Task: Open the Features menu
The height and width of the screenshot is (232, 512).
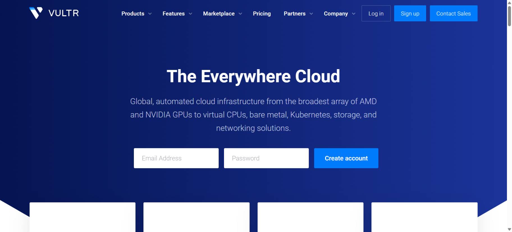Action: pyautogui.click(x=173, y=13)
